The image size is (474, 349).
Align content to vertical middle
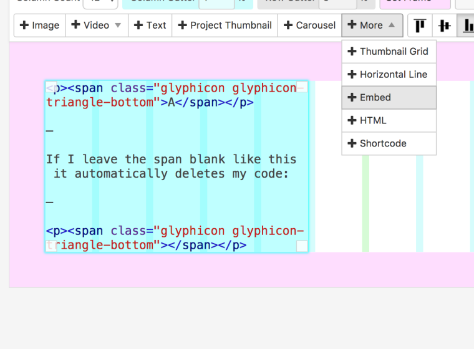click(444, 26)
